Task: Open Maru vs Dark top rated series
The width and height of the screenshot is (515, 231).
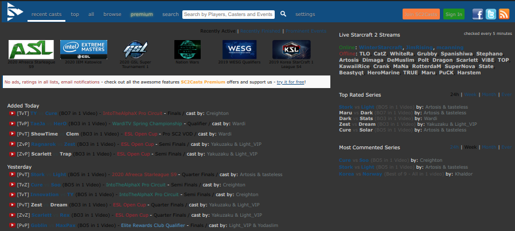Action: pyautogui.click(x=356, y=113)
